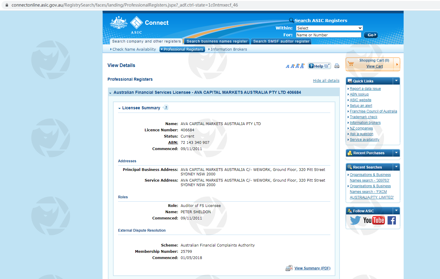Expand the Shopping Cart side arrow
Image resolution: width=440 pixels, height=279 pixels.
click(397, 64)
